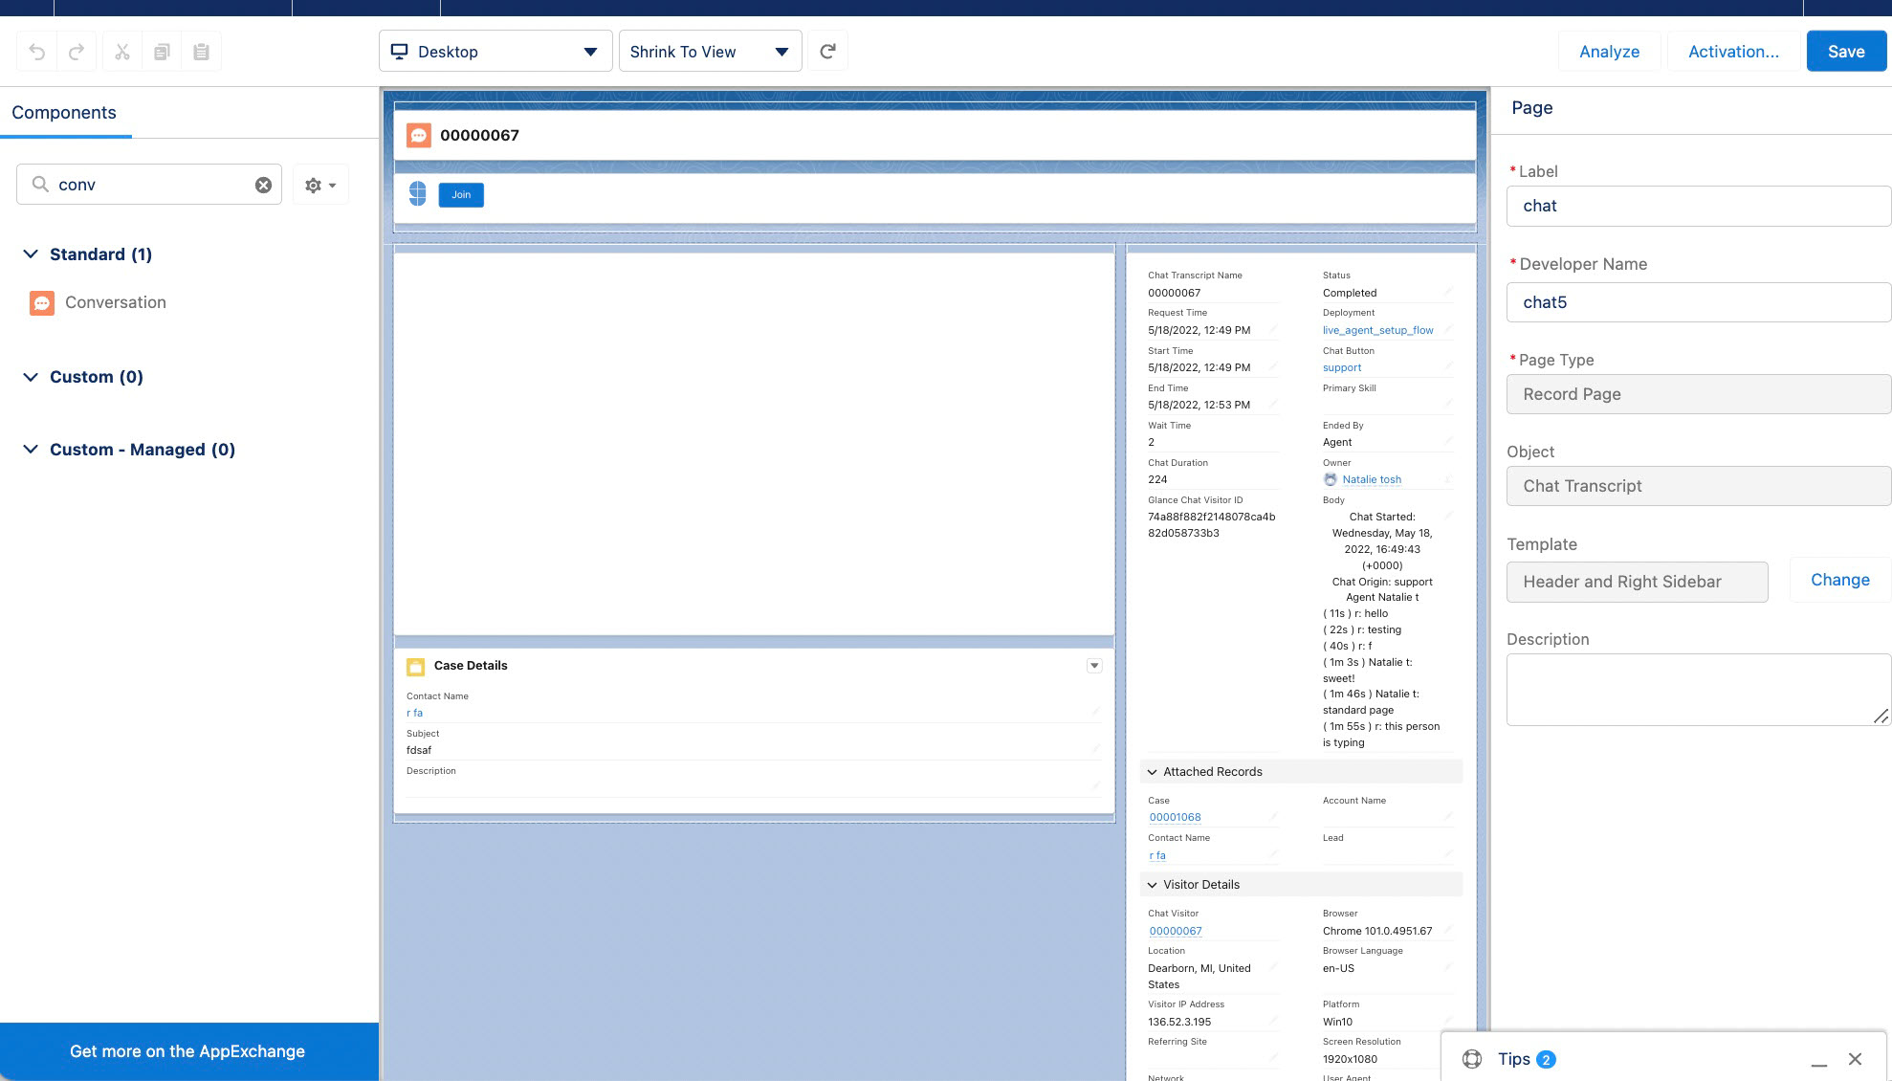
Task: Click the copy icon in toolbar
Action: (x=162, y=52)
